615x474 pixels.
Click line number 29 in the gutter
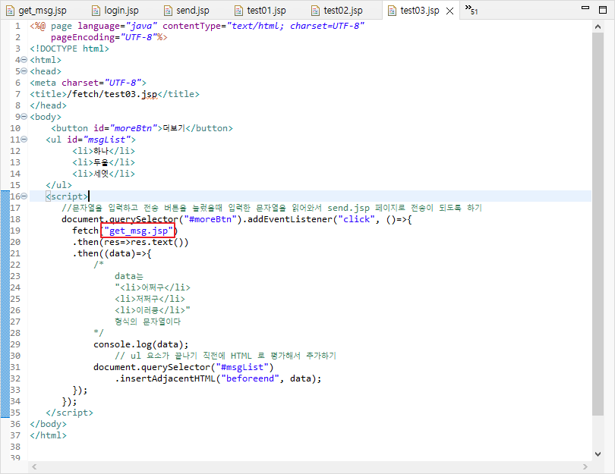tap(15, 344)
